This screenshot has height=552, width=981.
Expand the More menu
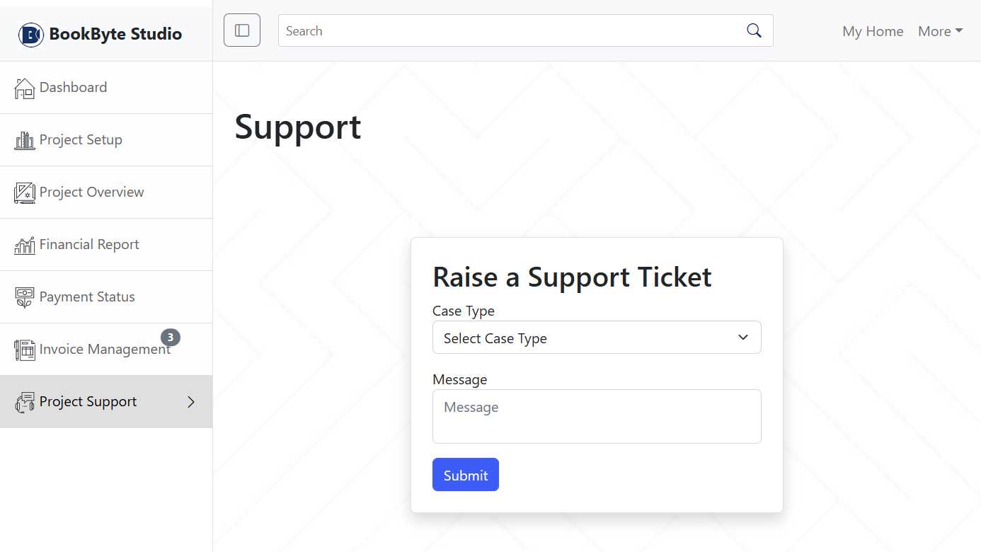pyautogui.click(x=940, y=31)
